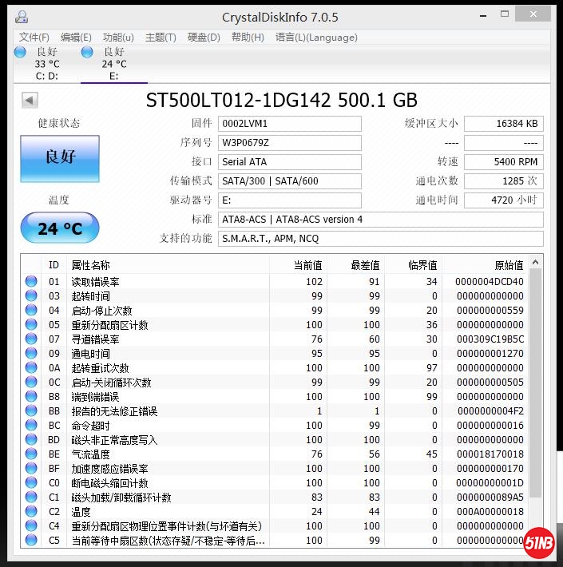This screenshot has width=563, height=567.
Task: Click the status orb for E: disk
Action: (x=87, y=52)
